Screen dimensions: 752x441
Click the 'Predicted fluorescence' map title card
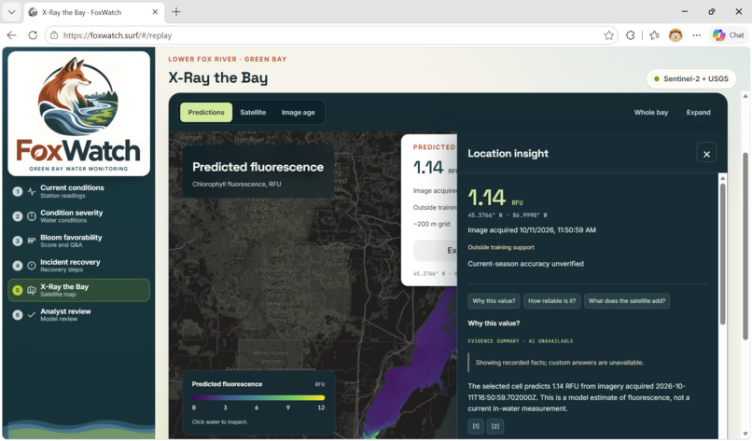[258, 172]
